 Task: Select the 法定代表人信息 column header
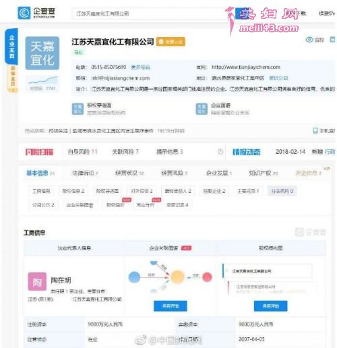point(74,248)
